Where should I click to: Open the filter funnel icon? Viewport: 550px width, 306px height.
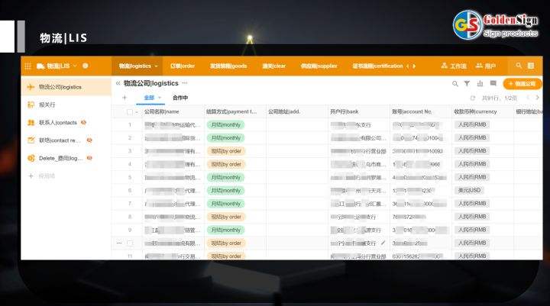pyautogui.click(x=467, y=83)
